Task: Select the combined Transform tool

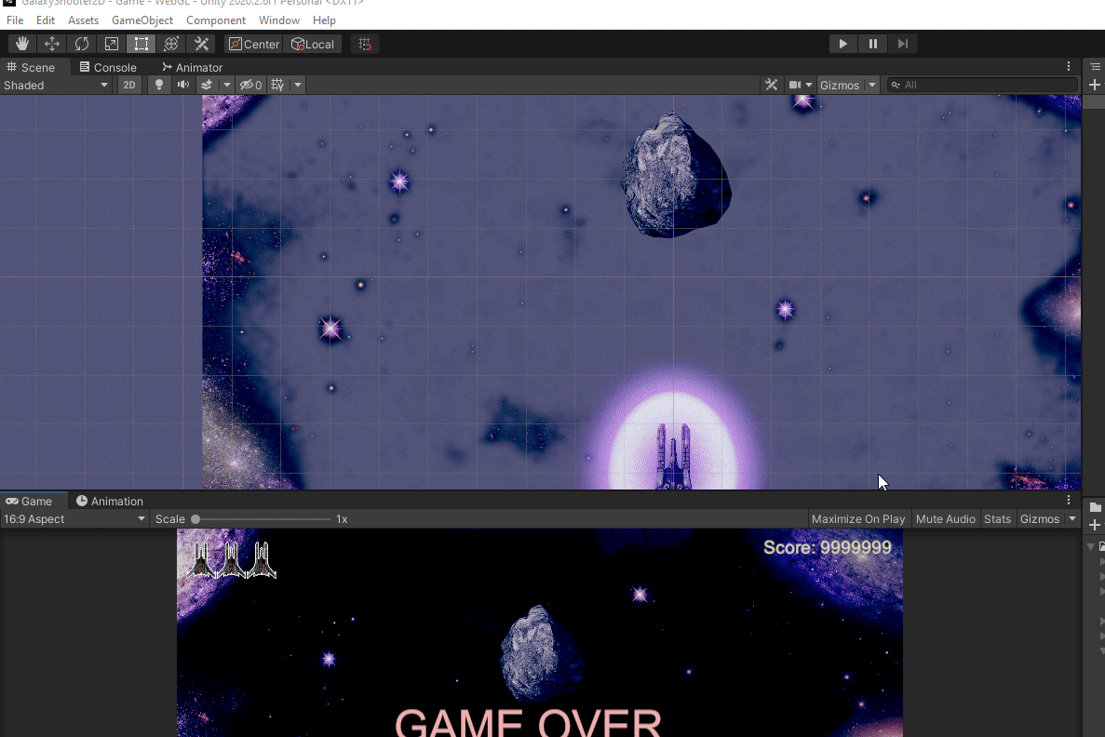Action: coord(171,44)
